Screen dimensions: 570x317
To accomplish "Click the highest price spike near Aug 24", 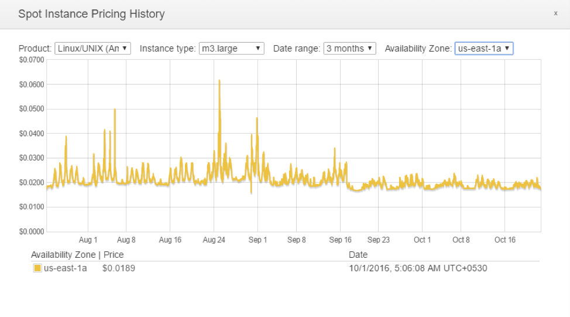I will pos(219,81).
